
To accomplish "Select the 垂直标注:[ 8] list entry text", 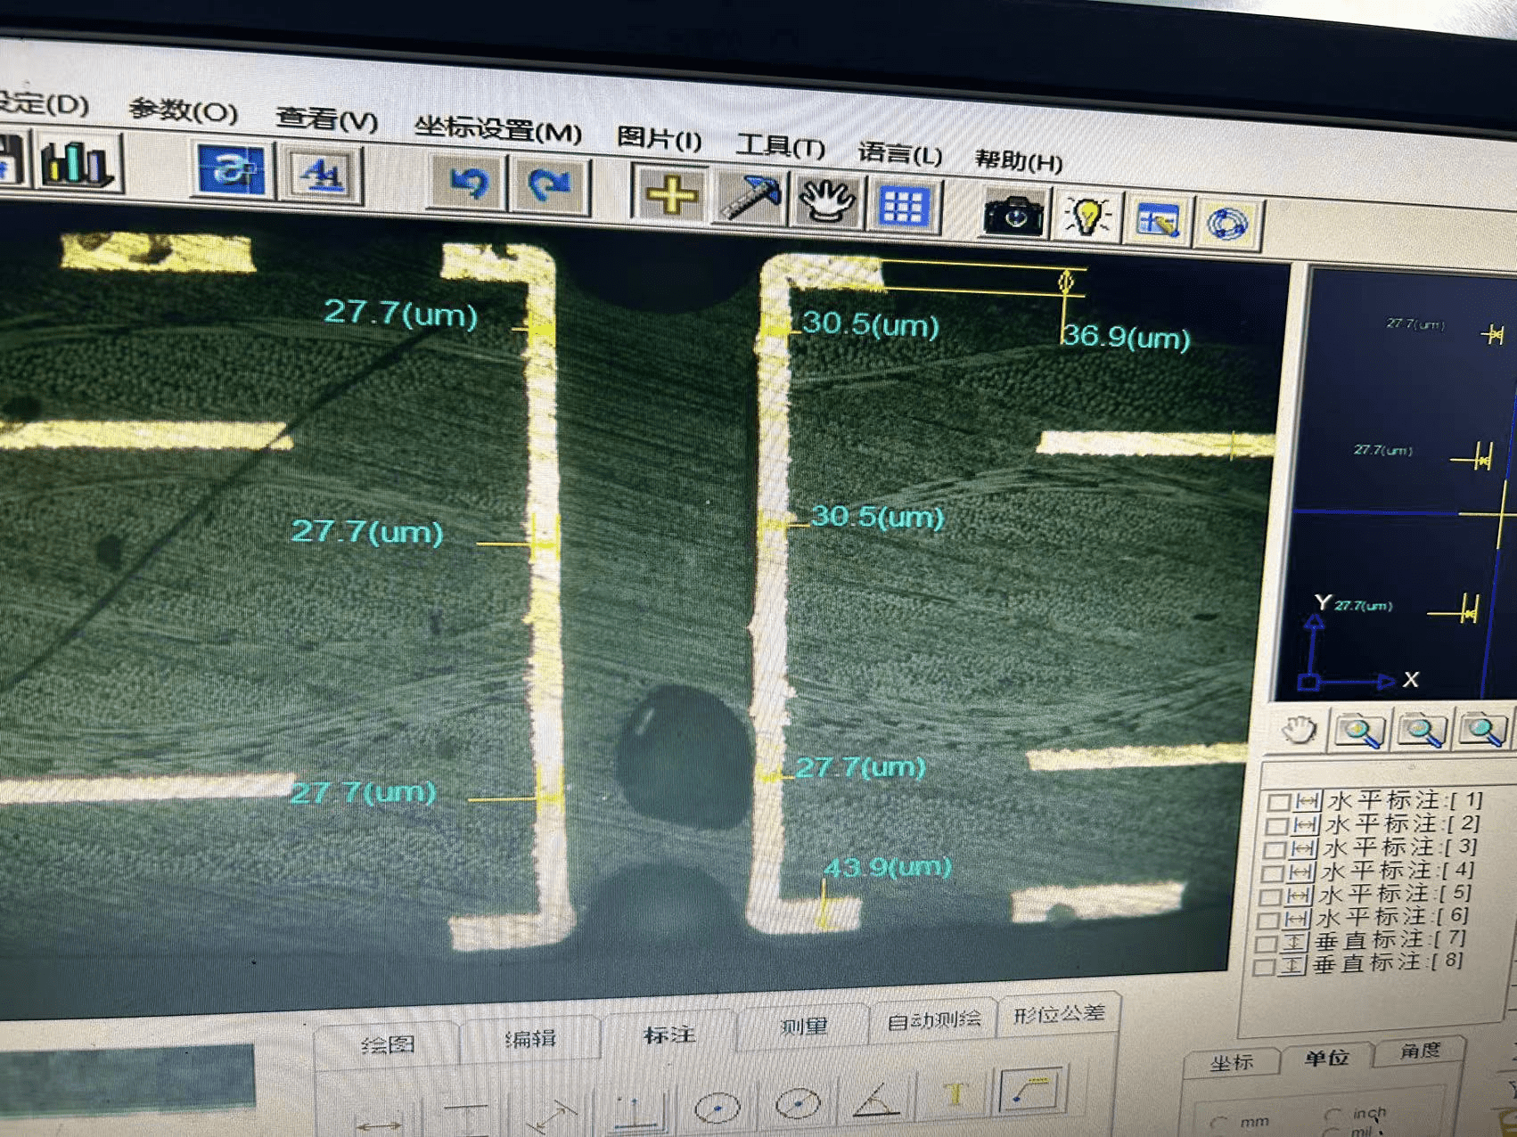I will click(x=1388, y=963).
